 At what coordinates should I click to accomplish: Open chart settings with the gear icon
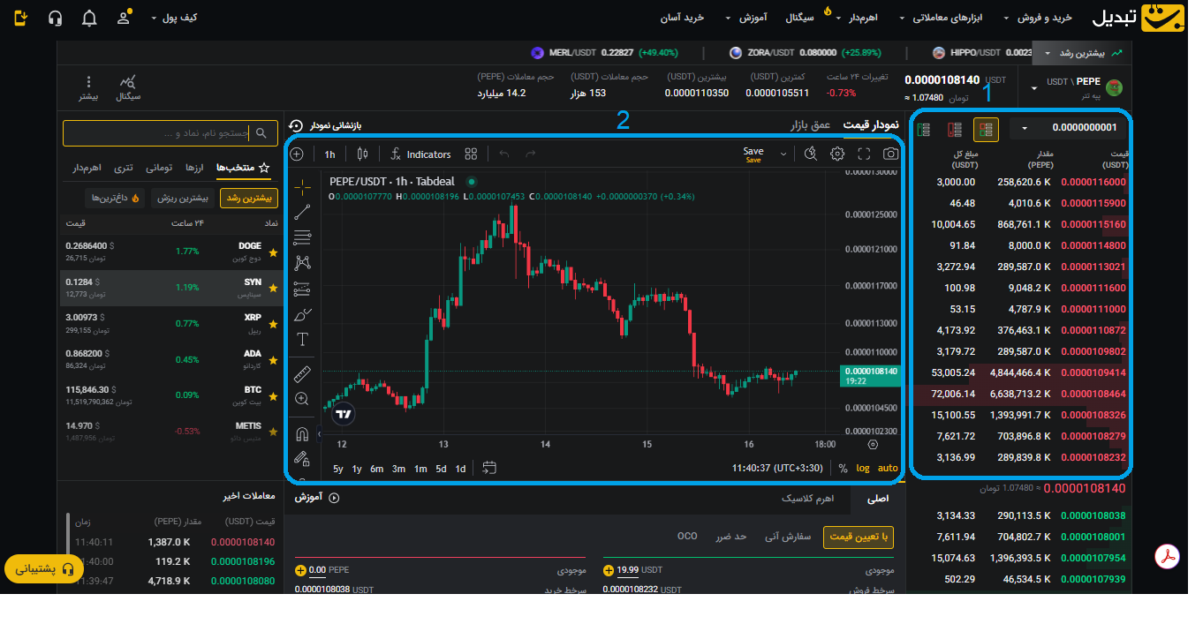pos(837,154)
